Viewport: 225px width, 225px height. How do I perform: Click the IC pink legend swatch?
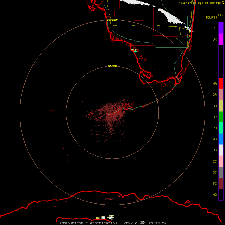pos(221,161)
